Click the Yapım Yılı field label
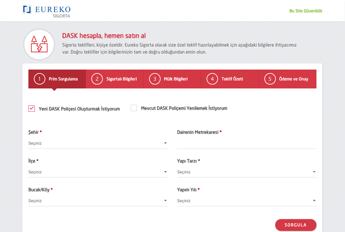Image resolution: width=345 pixels, height=232 pixels. [187, 190]
